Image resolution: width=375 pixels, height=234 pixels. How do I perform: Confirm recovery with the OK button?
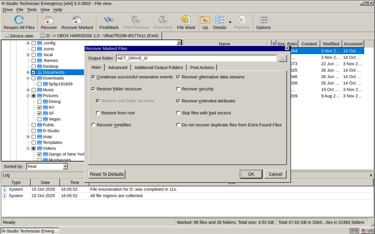(x=251, y=174)
